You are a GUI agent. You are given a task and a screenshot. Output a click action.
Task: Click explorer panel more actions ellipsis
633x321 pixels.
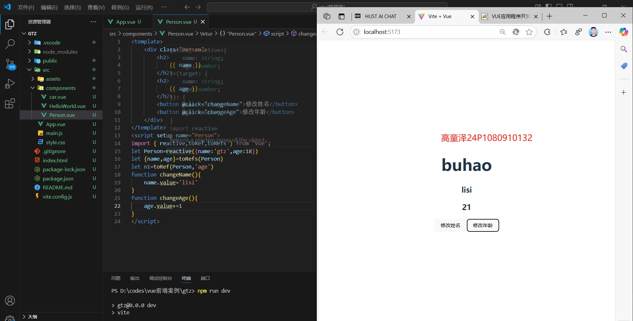tap(93, 22)
